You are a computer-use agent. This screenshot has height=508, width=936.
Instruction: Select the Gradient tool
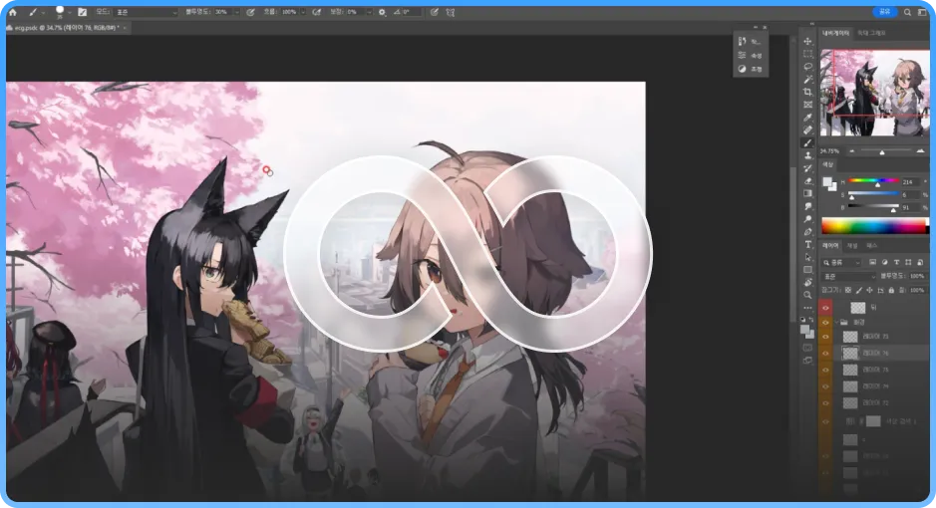807,194
